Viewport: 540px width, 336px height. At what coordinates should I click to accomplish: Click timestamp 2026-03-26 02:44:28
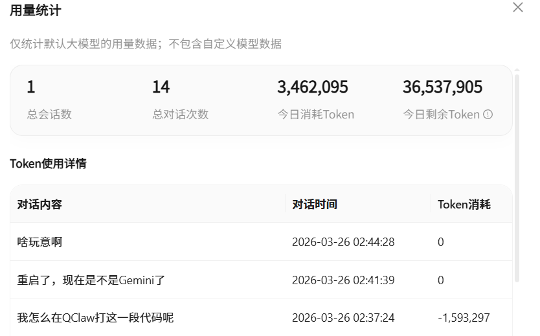tap(343, 242)
